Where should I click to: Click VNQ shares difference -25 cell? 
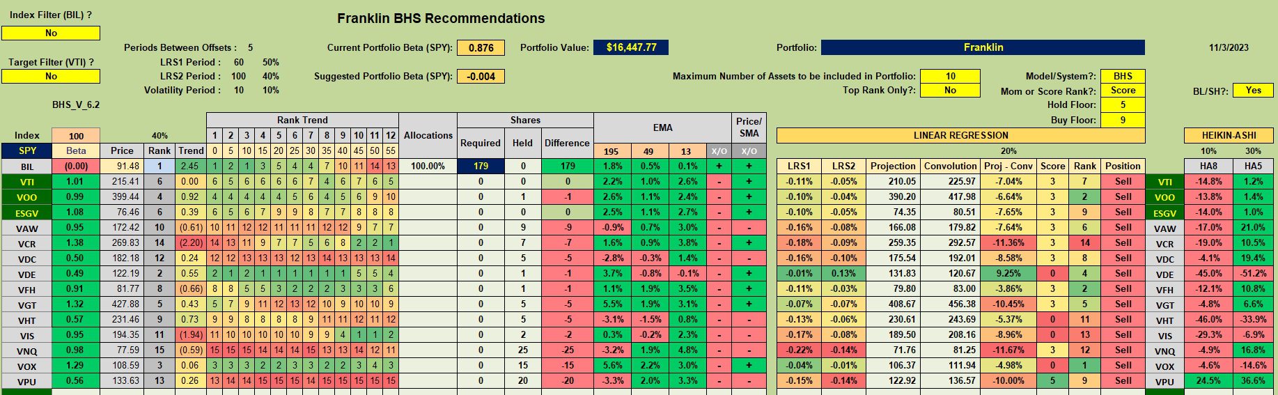567,350
